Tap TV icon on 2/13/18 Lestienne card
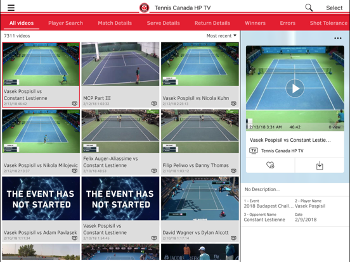The image size is (350, 262). point(75,104)
